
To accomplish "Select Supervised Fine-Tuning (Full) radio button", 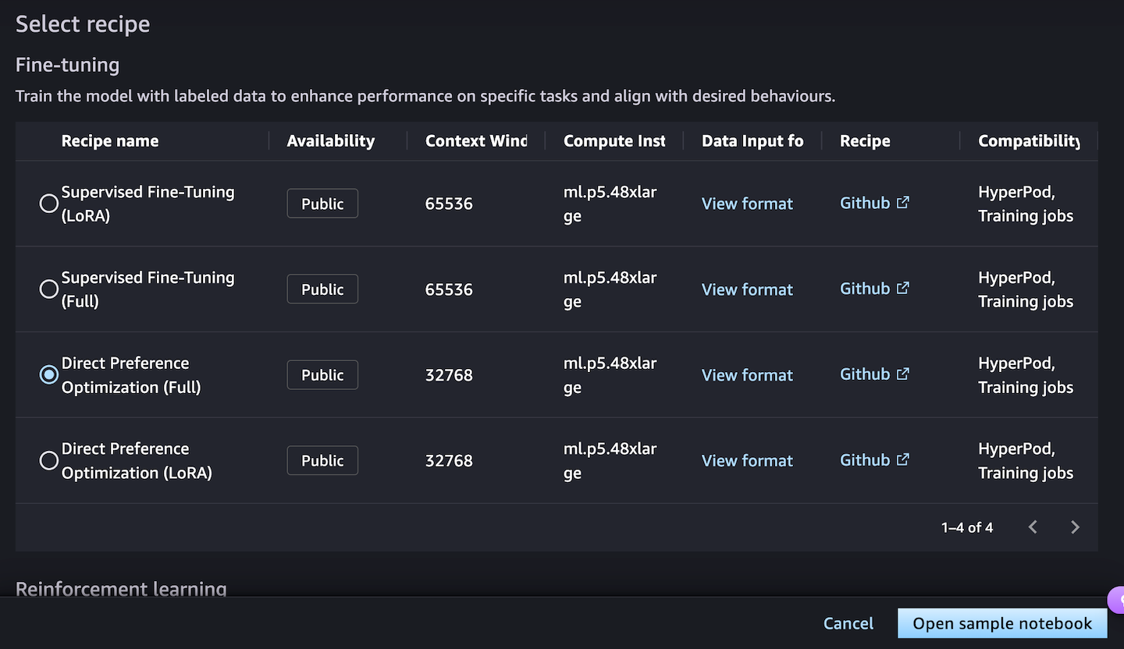I will pyautogui.click(x=49, y=289).
